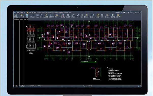Select the layout tab next to model tab
The width and height of the screenshot is (153, 96).
[x=22, y=86]
